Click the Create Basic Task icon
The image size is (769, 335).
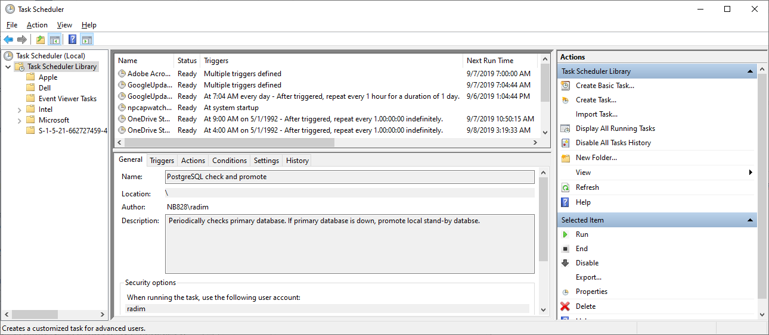point(565,86)
